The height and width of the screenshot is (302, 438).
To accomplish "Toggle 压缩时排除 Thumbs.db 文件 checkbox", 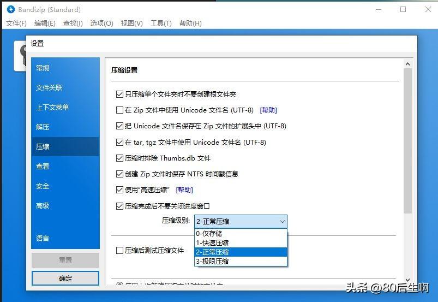I will pyautogui.click(x=119, y=158).
